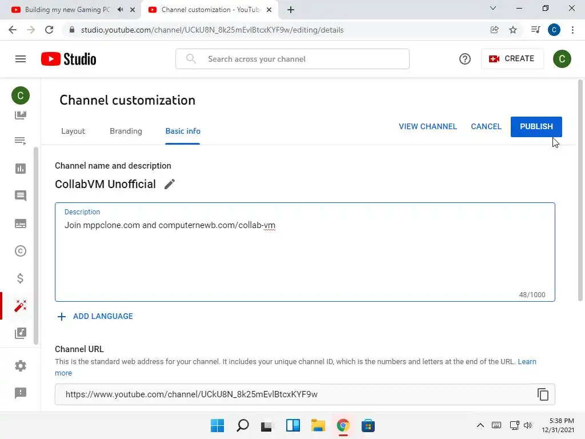Mute the Building my new Gaming PC tab
585x439 pixels.
(x=120, y=10)
